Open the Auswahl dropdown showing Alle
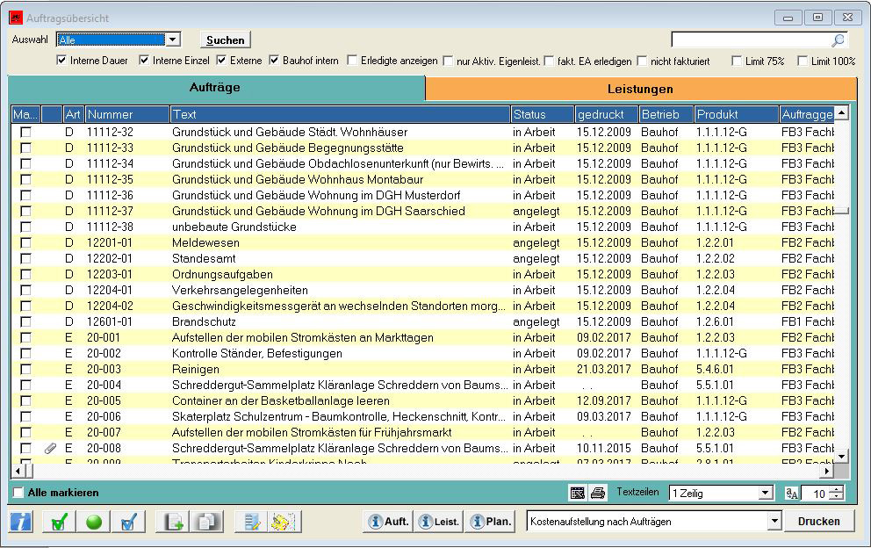871x548 pixels. tap(172, 40)
